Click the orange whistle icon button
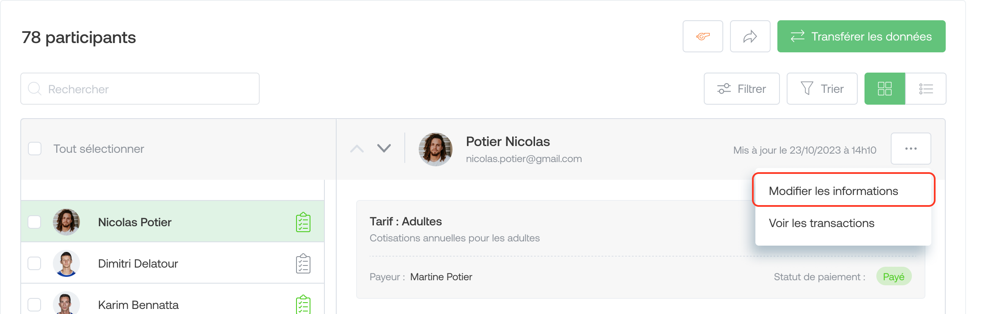 click(x=703, y=36)
